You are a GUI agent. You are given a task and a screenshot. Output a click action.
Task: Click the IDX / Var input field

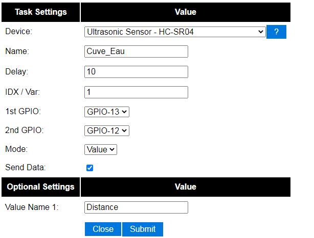136,92
